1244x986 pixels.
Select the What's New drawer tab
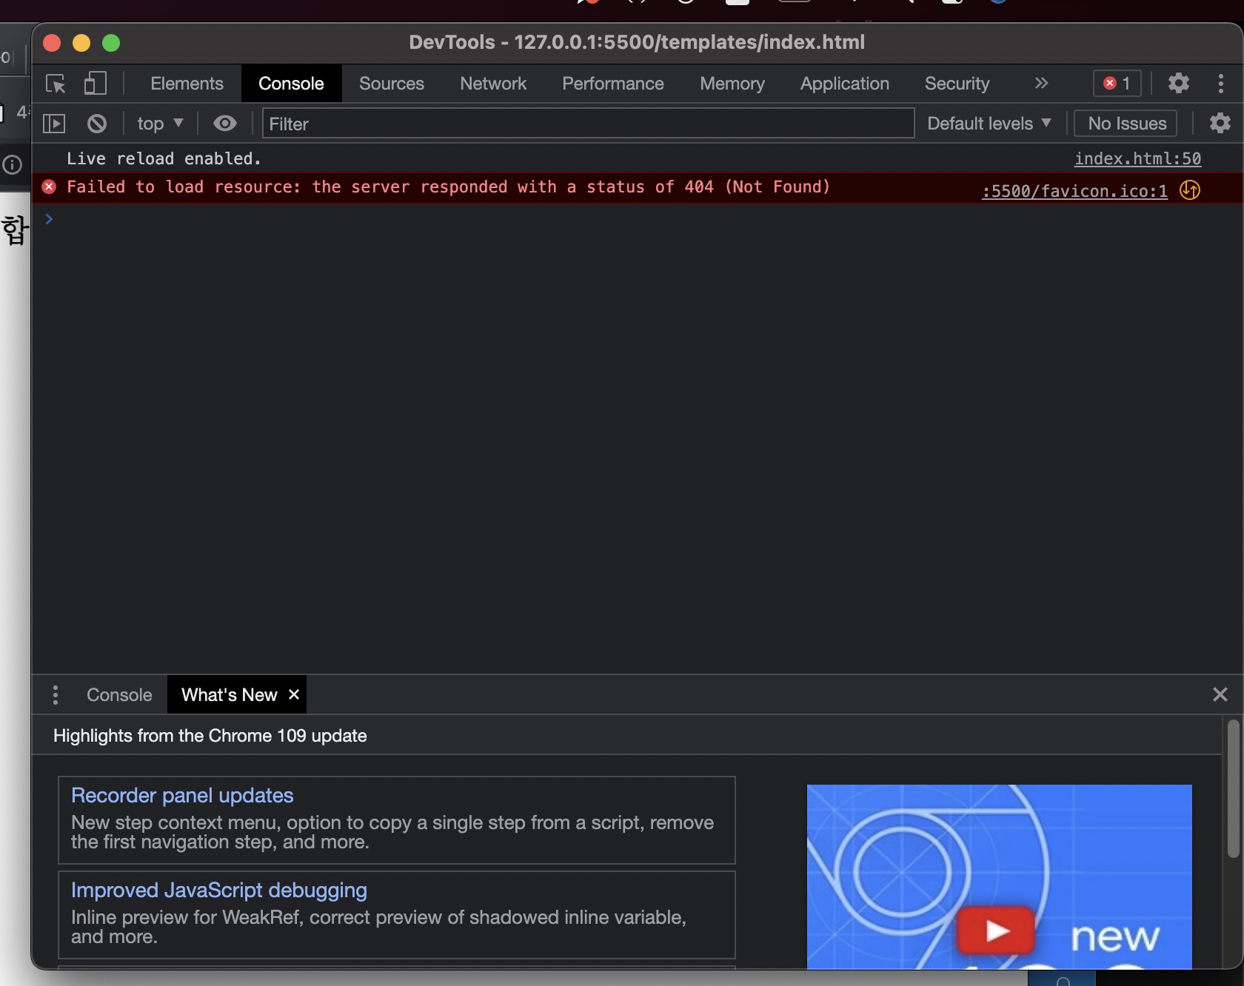[230, 695]
